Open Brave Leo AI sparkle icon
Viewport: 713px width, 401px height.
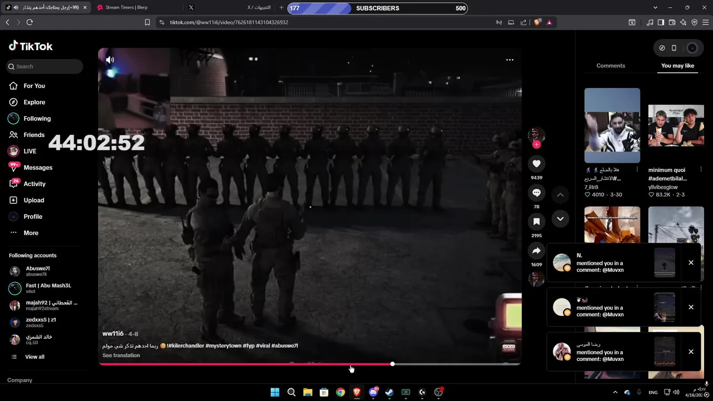click(x=683, y=22)
